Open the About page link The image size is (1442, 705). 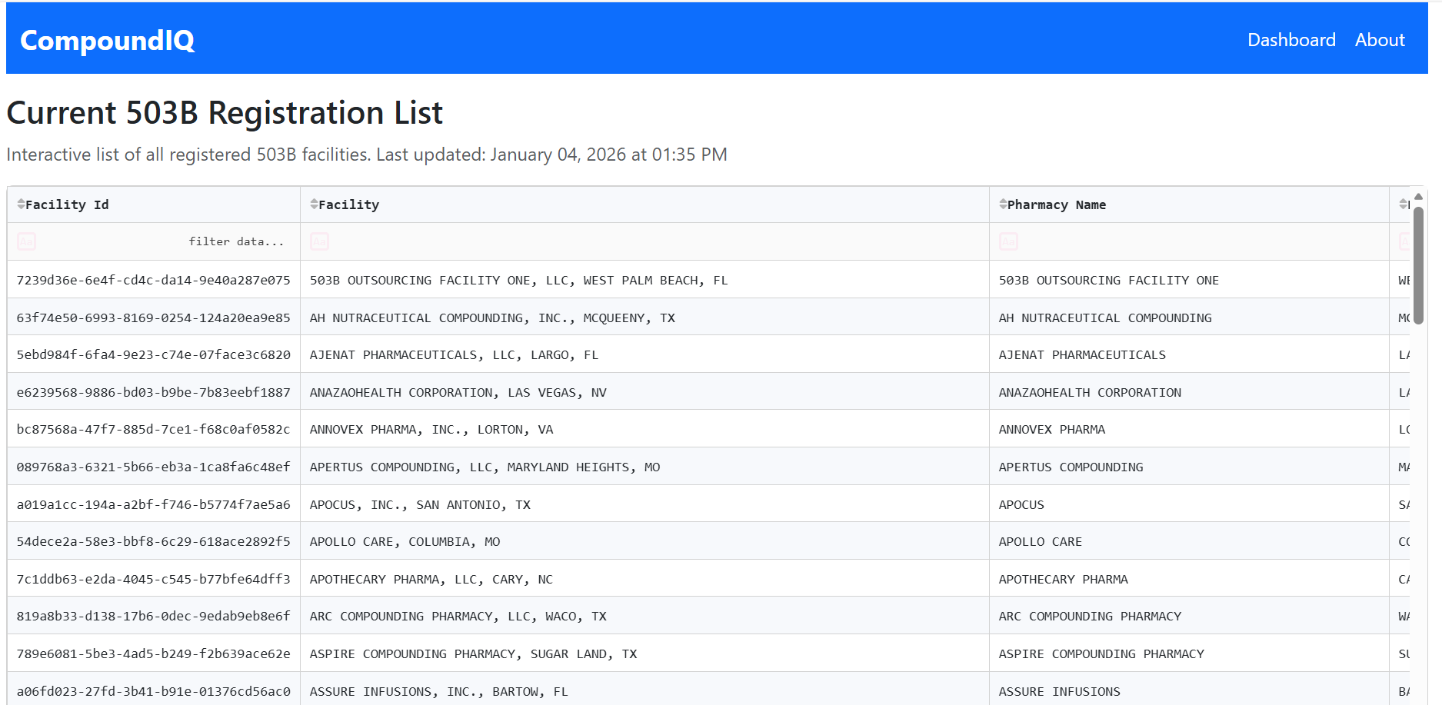[1380, 40]
